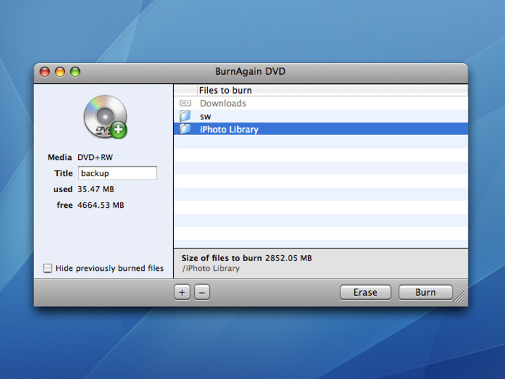
Task: Start burning with the Burn button
Action: [426, 292]
